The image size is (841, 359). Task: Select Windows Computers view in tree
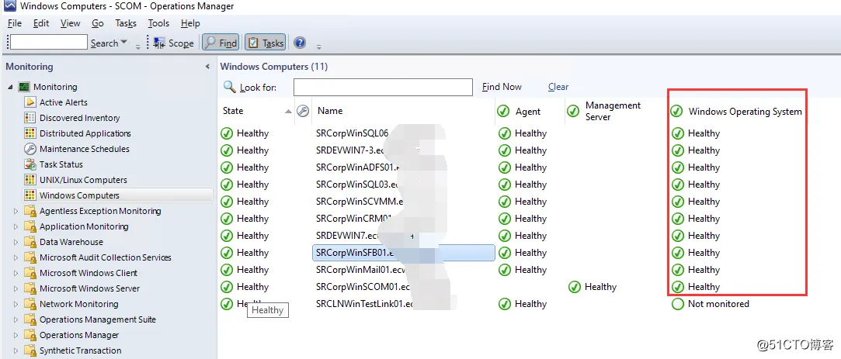click(118, 195)
